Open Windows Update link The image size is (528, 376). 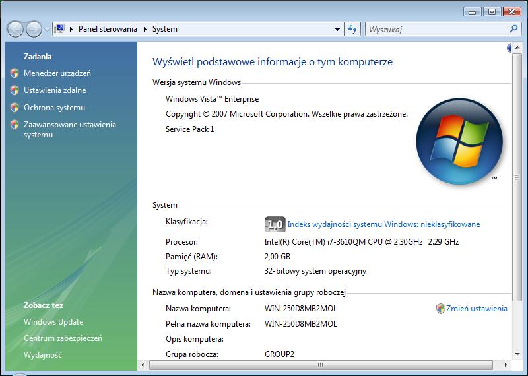(x=53, y=322)
